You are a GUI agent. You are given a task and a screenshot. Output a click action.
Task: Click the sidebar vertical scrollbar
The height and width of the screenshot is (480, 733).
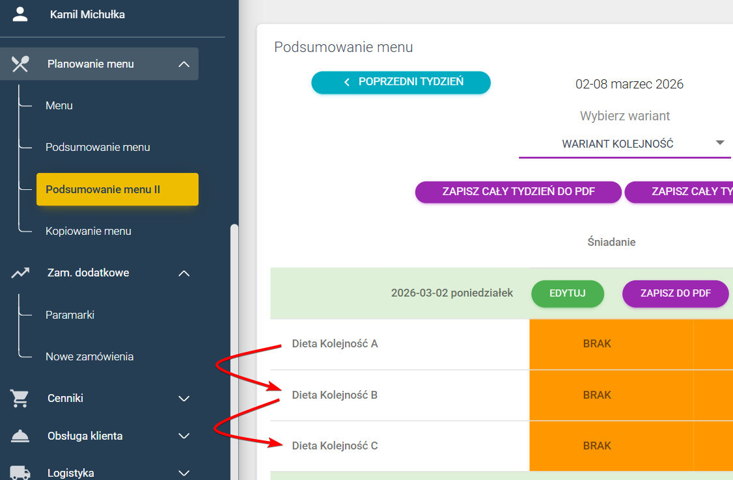click(234, 352)
